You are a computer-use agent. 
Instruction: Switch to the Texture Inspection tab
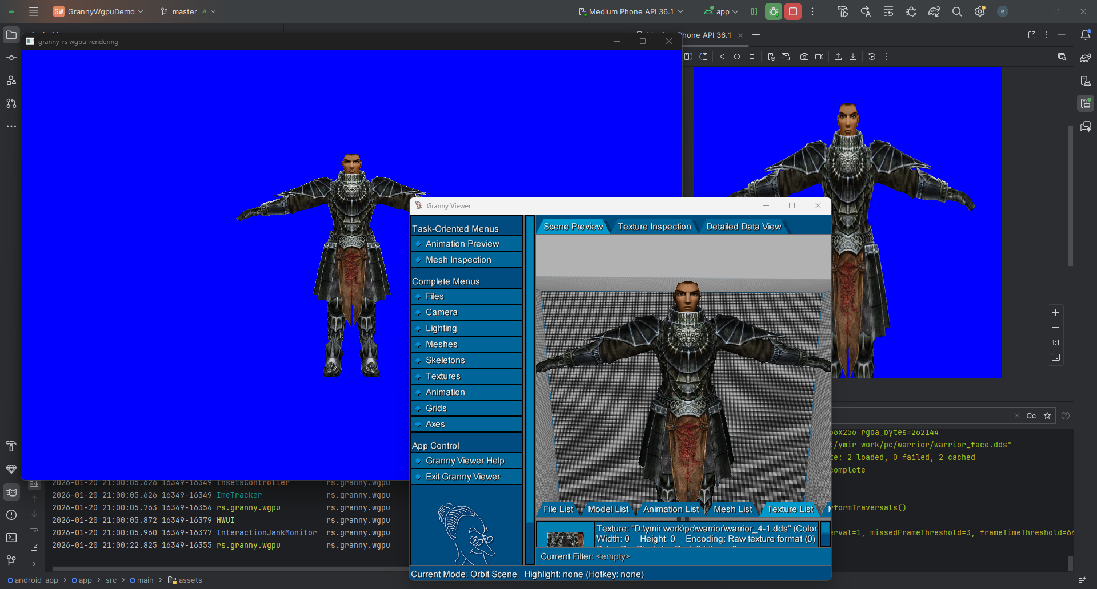click(654, 227)
